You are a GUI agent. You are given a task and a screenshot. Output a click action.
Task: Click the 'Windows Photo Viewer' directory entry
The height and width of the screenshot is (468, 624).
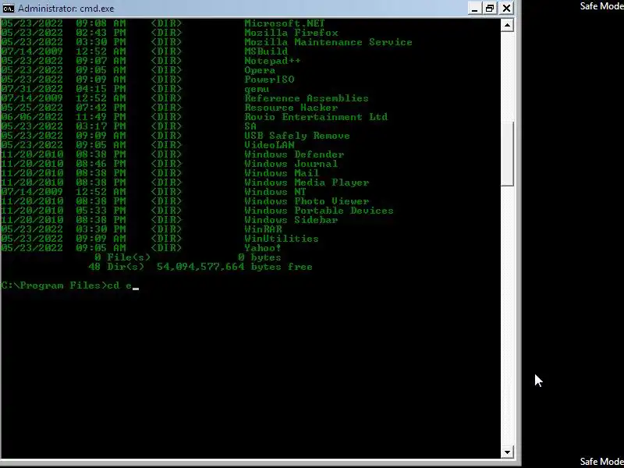[x=307, y=201]
